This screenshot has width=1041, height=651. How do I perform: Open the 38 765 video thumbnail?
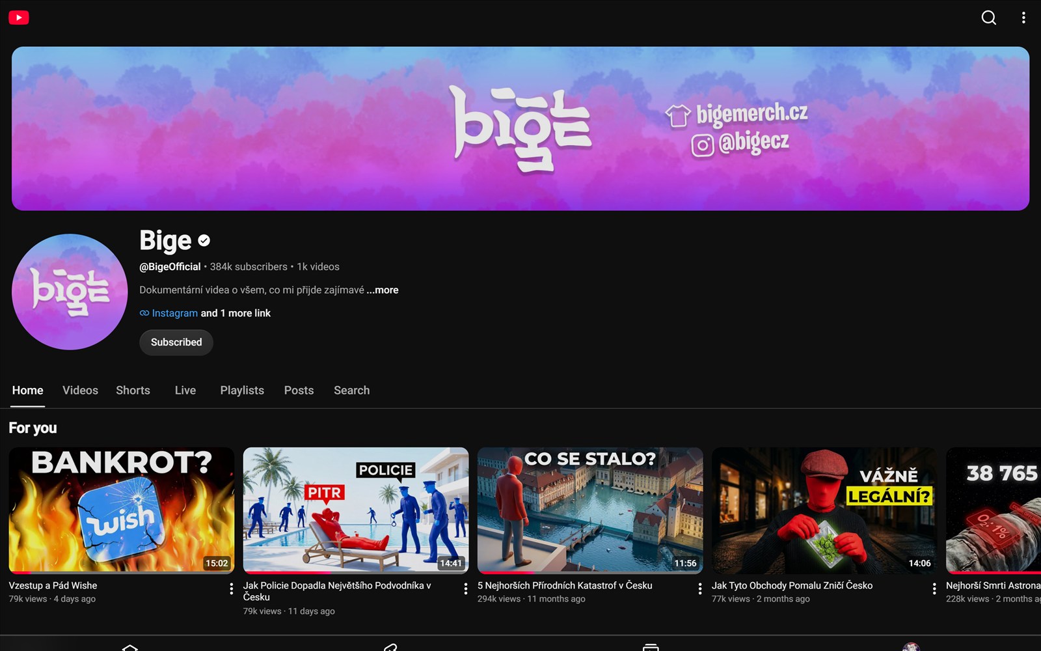(994, 510)
